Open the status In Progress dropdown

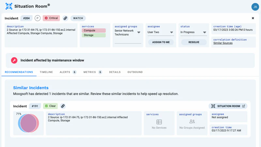[205, 33]
